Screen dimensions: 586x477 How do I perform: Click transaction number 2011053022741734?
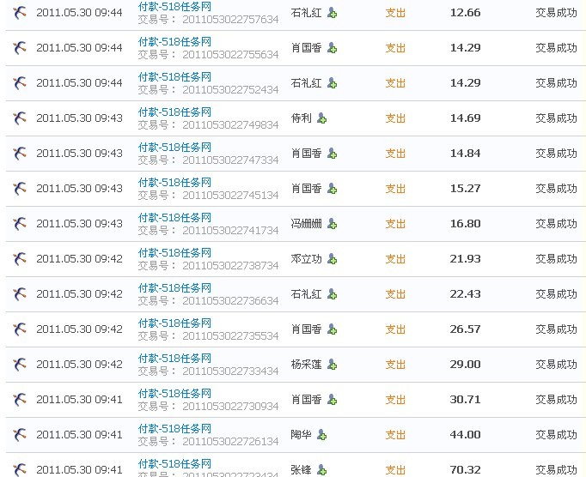(x=230, y=231)
